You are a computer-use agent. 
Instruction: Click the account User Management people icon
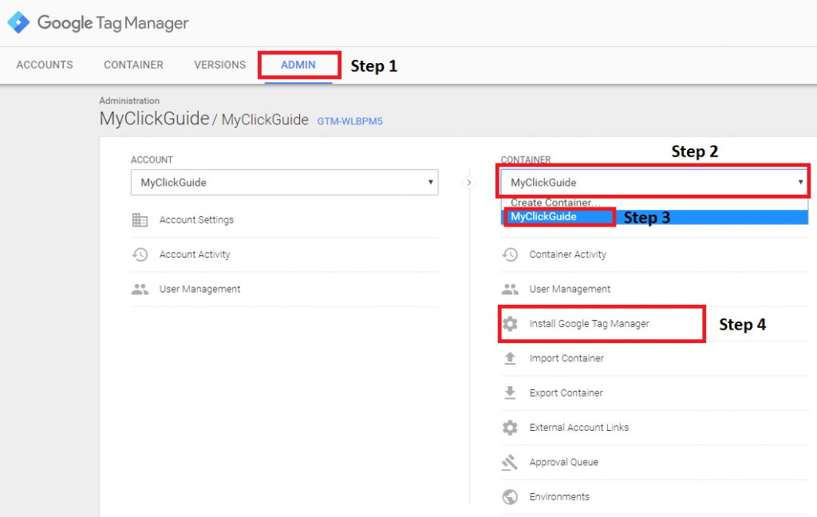tap(140, 290)
